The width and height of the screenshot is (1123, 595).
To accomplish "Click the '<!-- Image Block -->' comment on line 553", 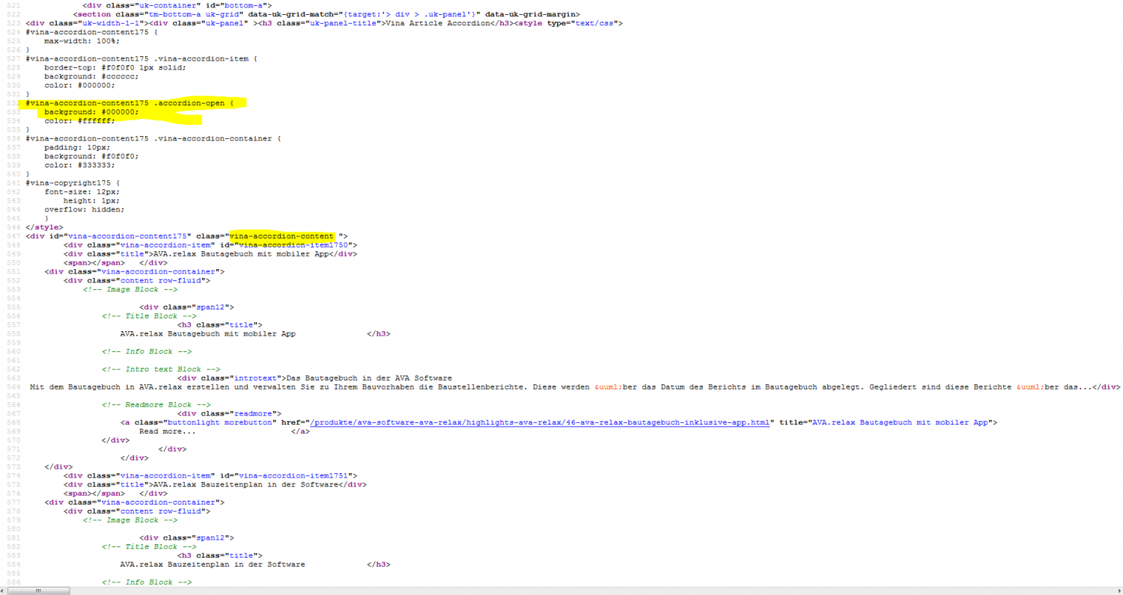I will point(130,289).
